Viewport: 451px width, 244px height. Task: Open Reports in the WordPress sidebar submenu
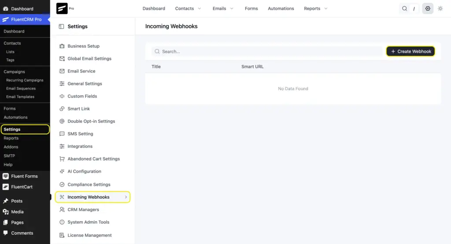point(11,138)
